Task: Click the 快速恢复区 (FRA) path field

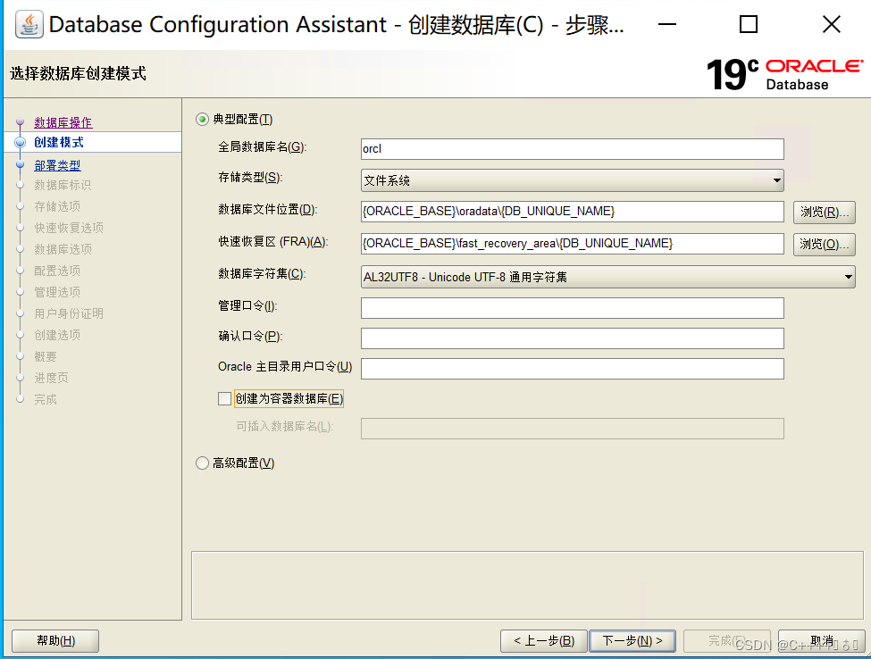Action: [572, 244]
